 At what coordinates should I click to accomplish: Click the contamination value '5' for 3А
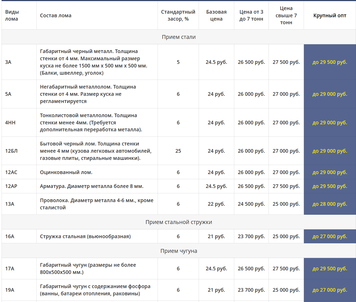[178, 62]
